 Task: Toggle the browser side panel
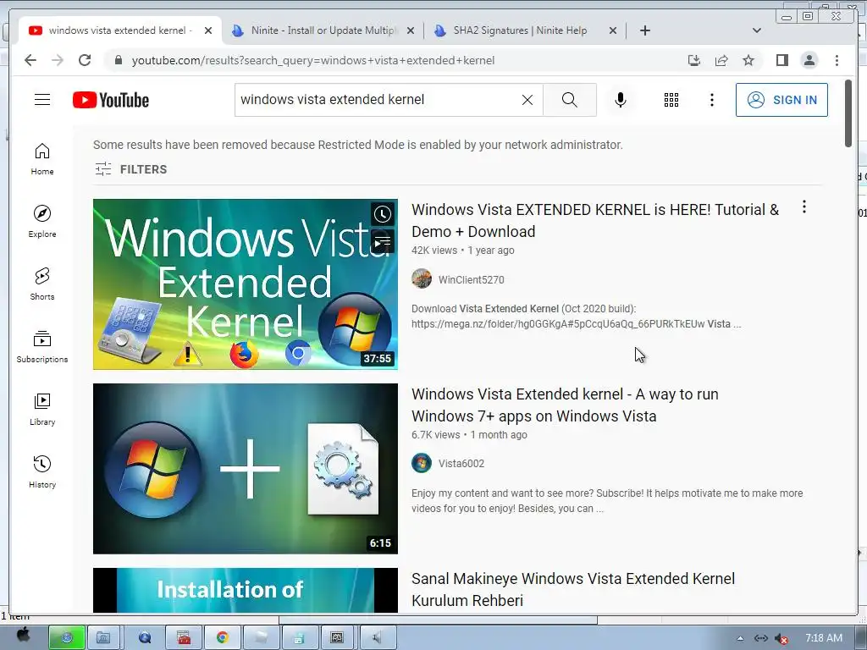pyautogui.click(x=781, y=60)
